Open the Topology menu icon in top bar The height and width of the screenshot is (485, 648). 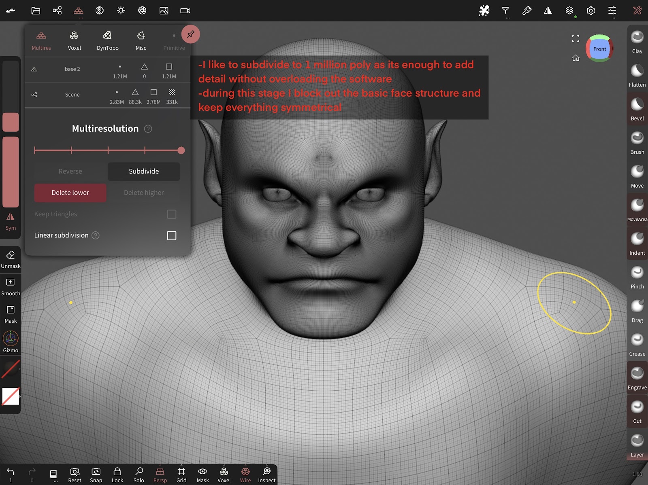click(79, 11)
